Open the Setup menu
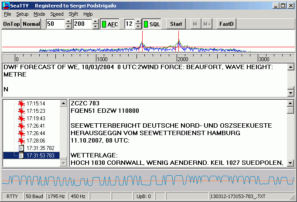 coord(22,14)
